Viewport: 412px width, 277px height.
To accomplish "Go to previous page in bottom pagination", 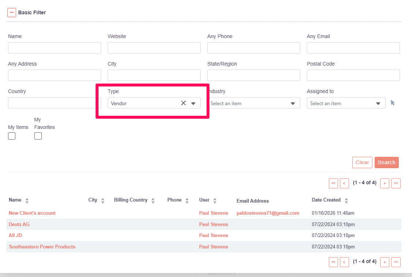I will click(x=344, y=262).
